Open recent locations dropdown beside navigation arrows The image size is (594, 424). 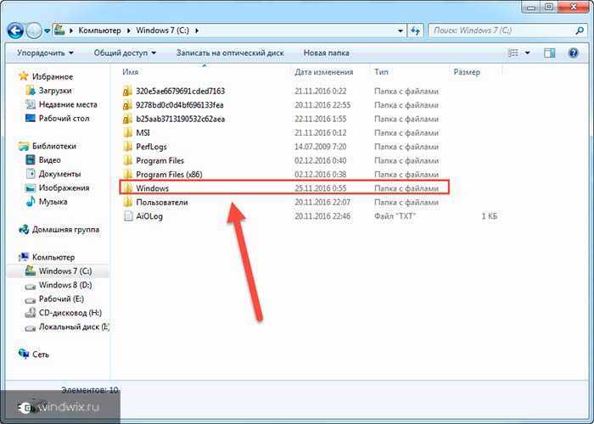tap(47, 31)
